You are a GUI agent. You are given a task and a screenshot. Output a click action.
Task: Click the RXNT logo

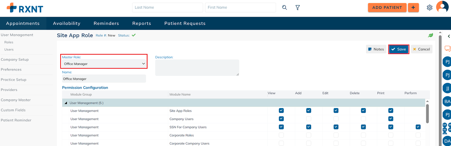(25, 8)
